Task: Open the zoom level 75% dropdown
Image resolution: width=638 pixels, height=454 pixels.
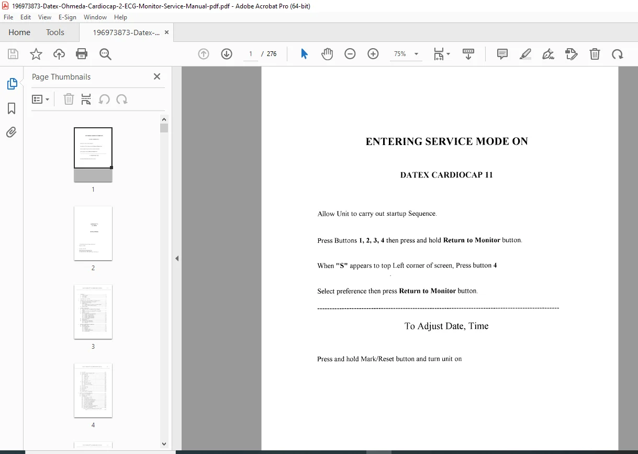Action: (x=406, y=54)
